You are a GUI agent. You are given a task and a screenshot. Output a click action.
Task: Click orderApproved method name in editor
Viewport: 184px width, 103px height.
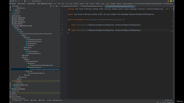pyautogui.click(x=82, y=25)
